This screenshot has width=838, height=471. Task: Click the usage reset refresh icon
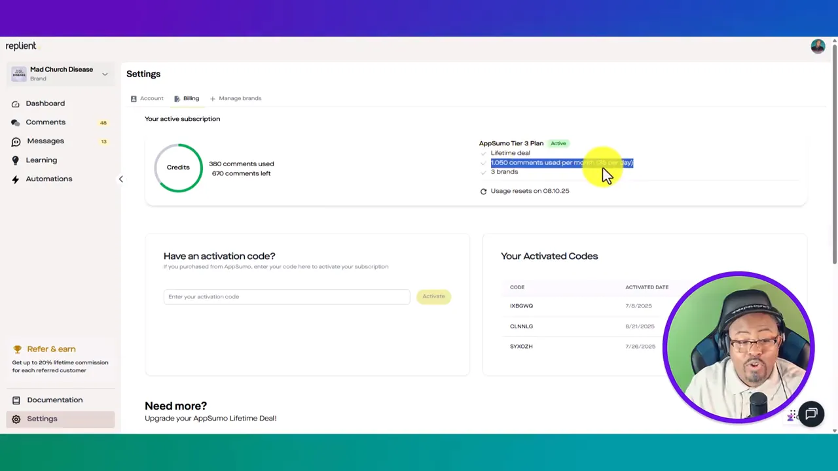[x=484, y=192]
